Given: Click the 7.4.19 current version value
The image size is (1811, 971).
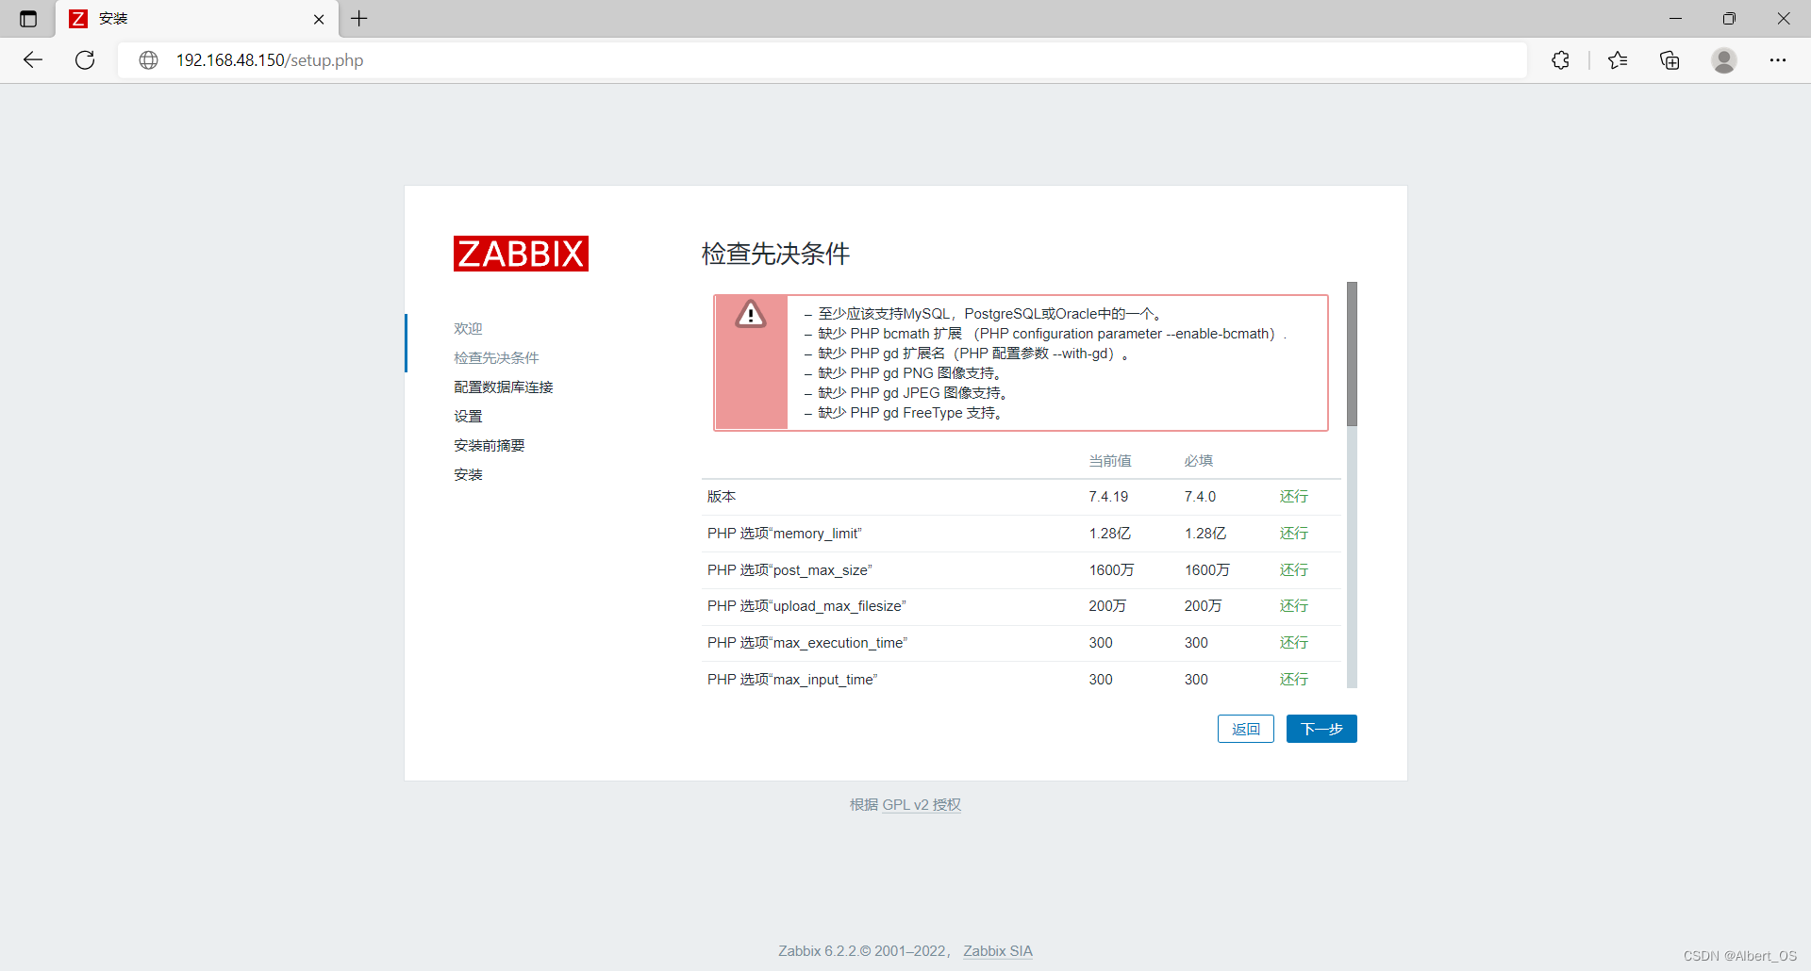Looking at the screenshot, I should pos(1108,496).
